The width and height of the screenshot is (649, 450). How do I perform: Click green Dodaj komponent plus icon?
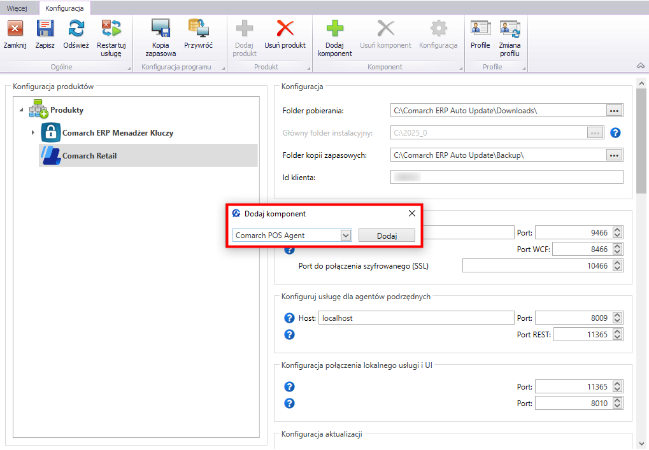coord(335,29)
